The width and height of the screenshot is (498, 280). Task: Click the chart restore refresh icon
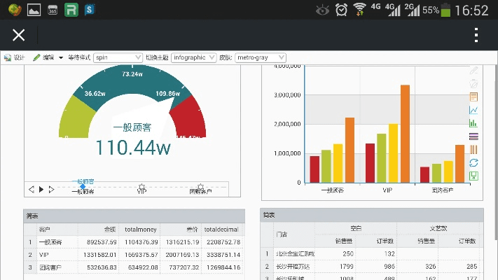point(474,162)
